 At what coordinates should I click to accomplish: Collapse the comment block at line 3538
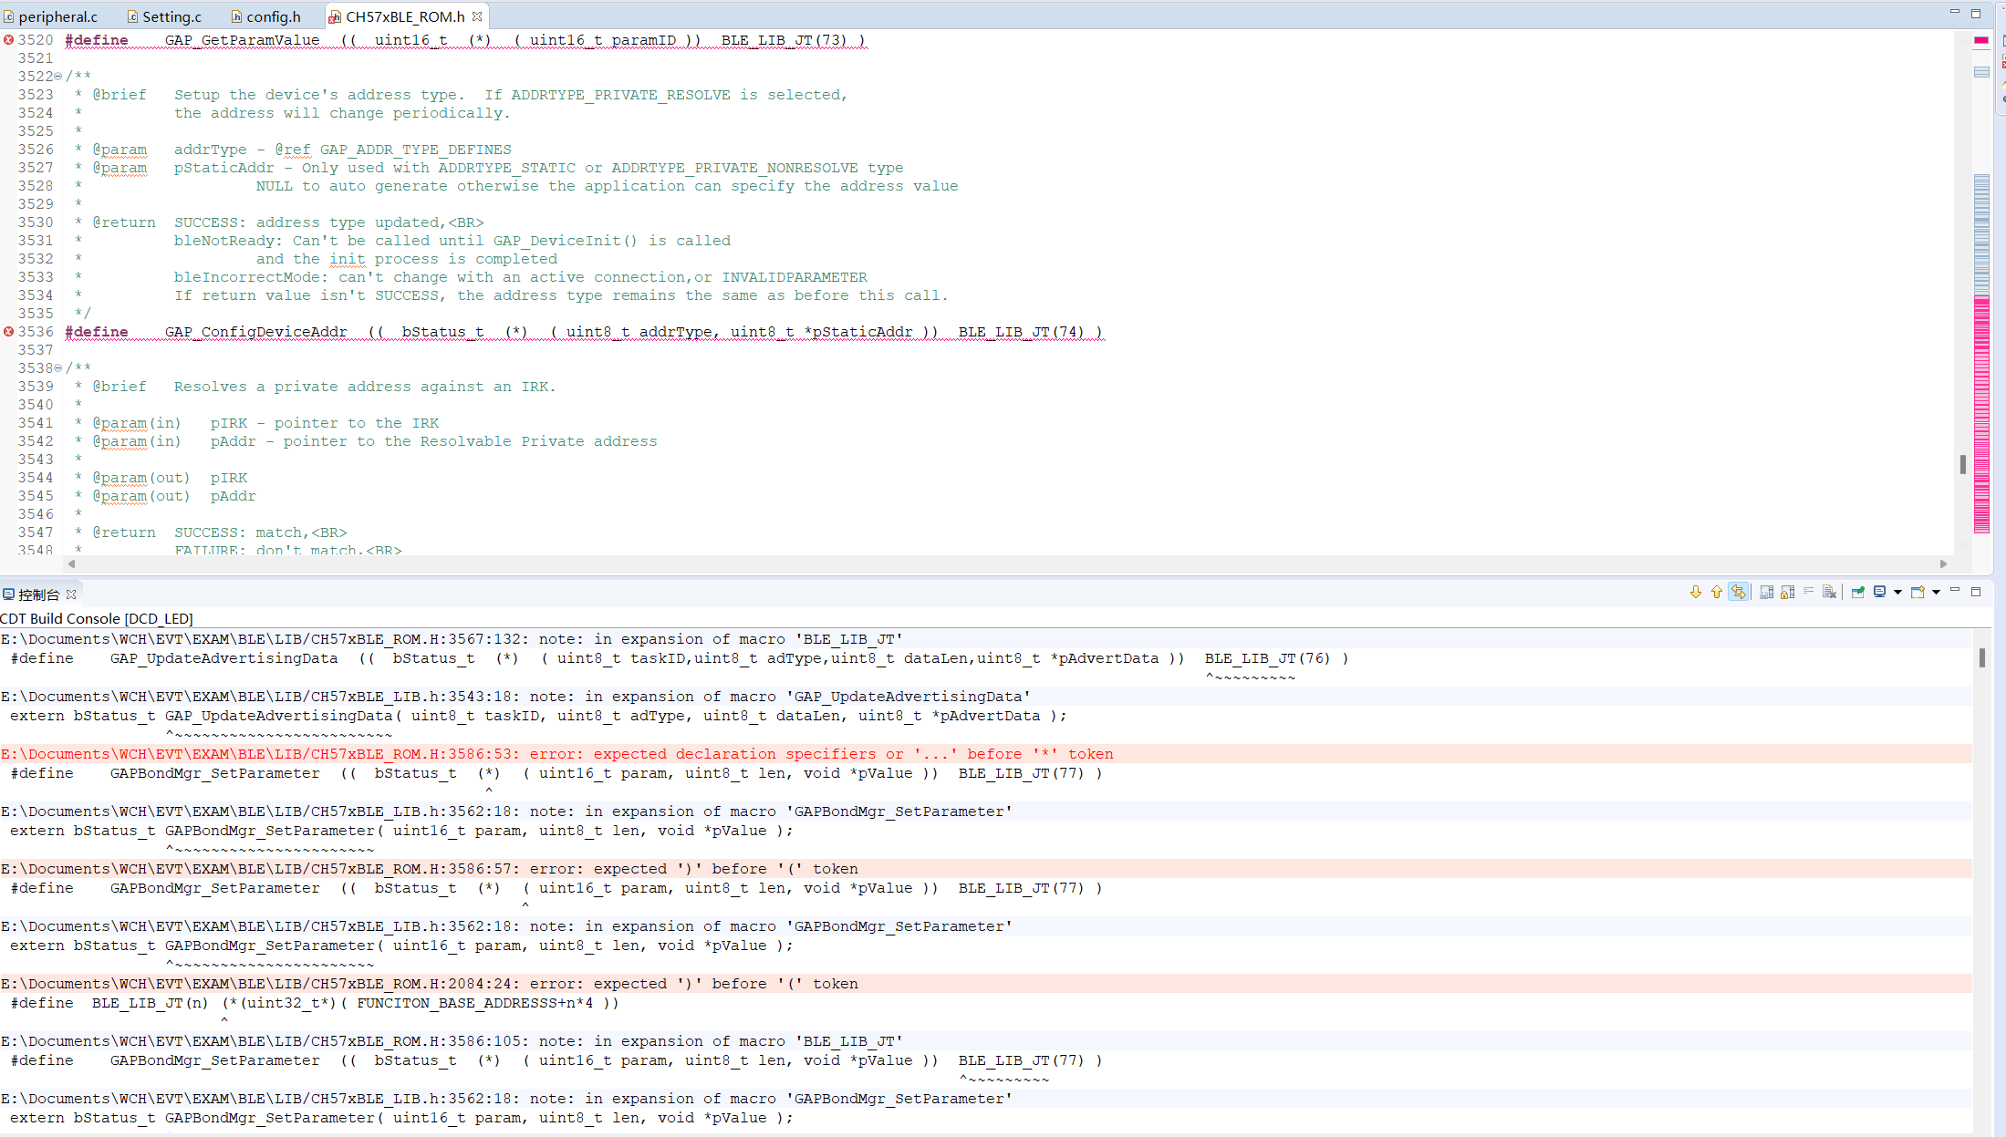(58, 368)
